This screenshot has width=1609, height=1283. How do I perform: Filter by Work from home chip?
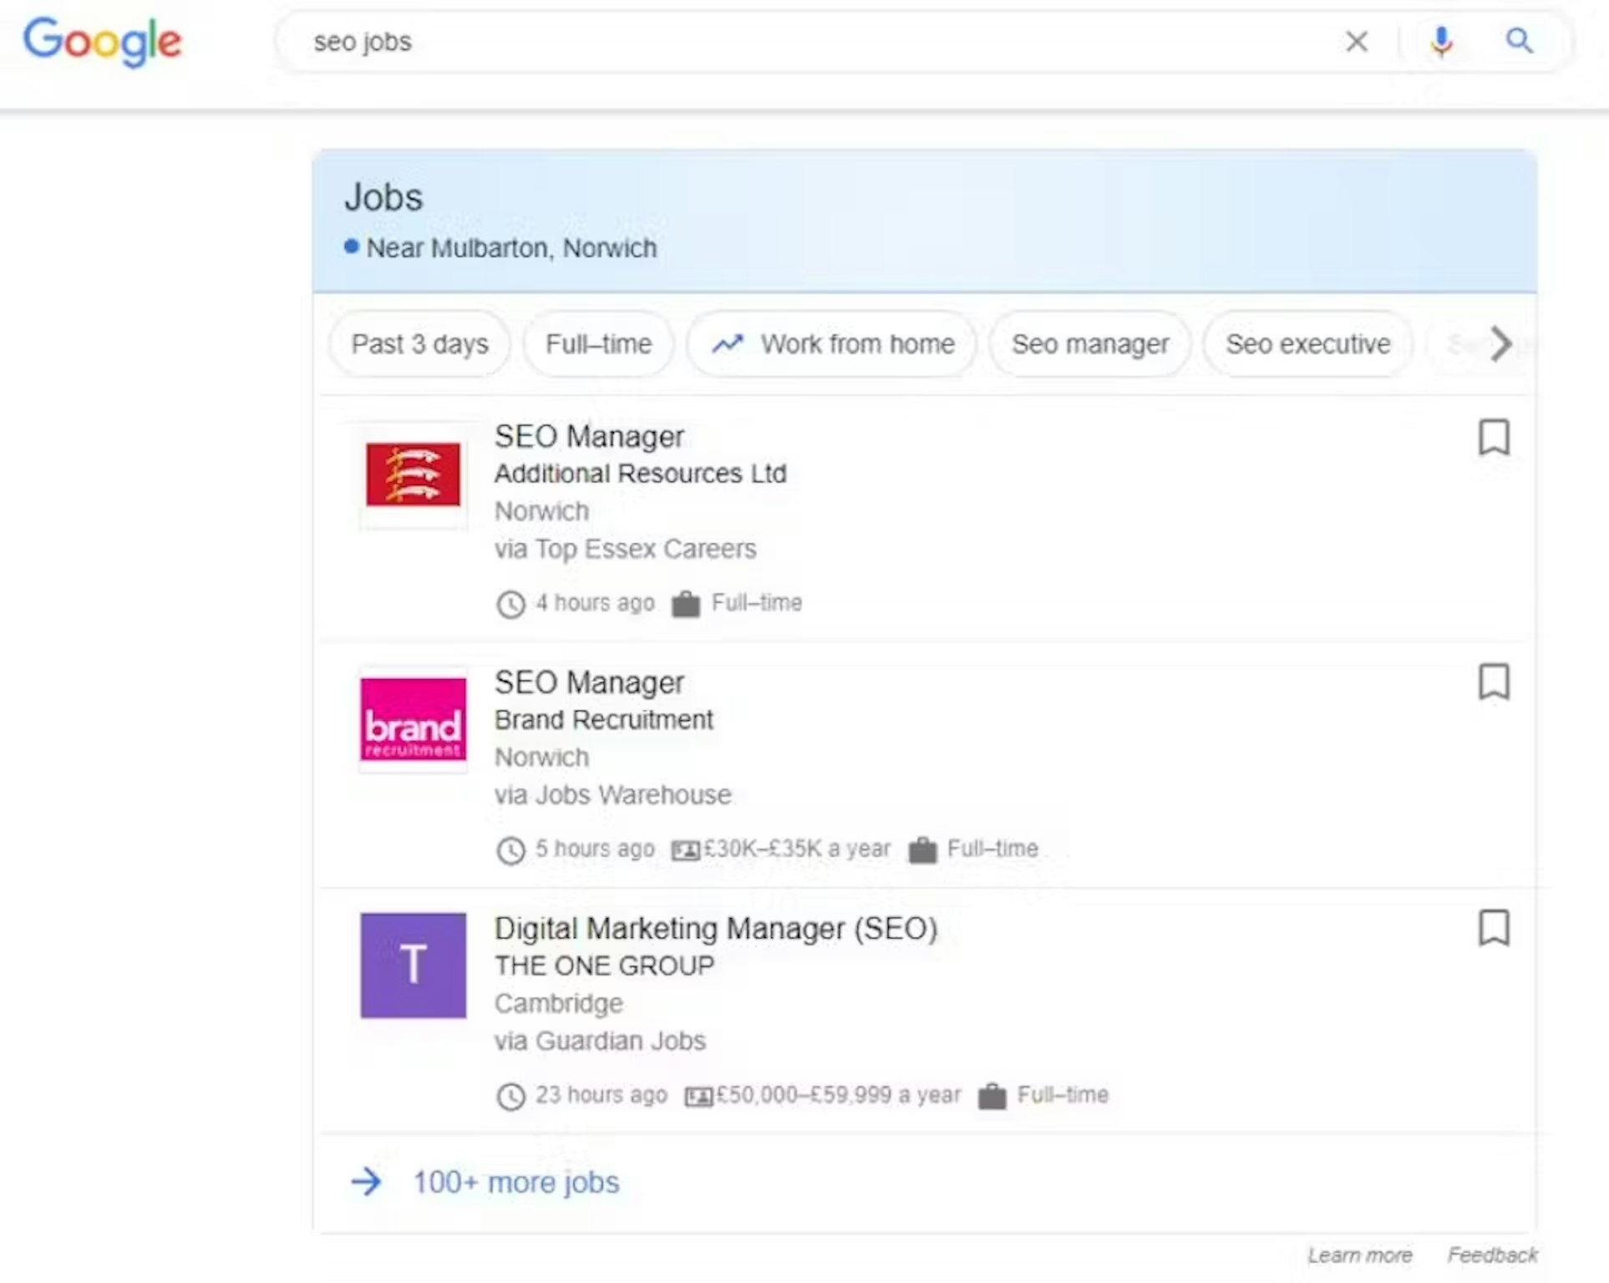832,344
